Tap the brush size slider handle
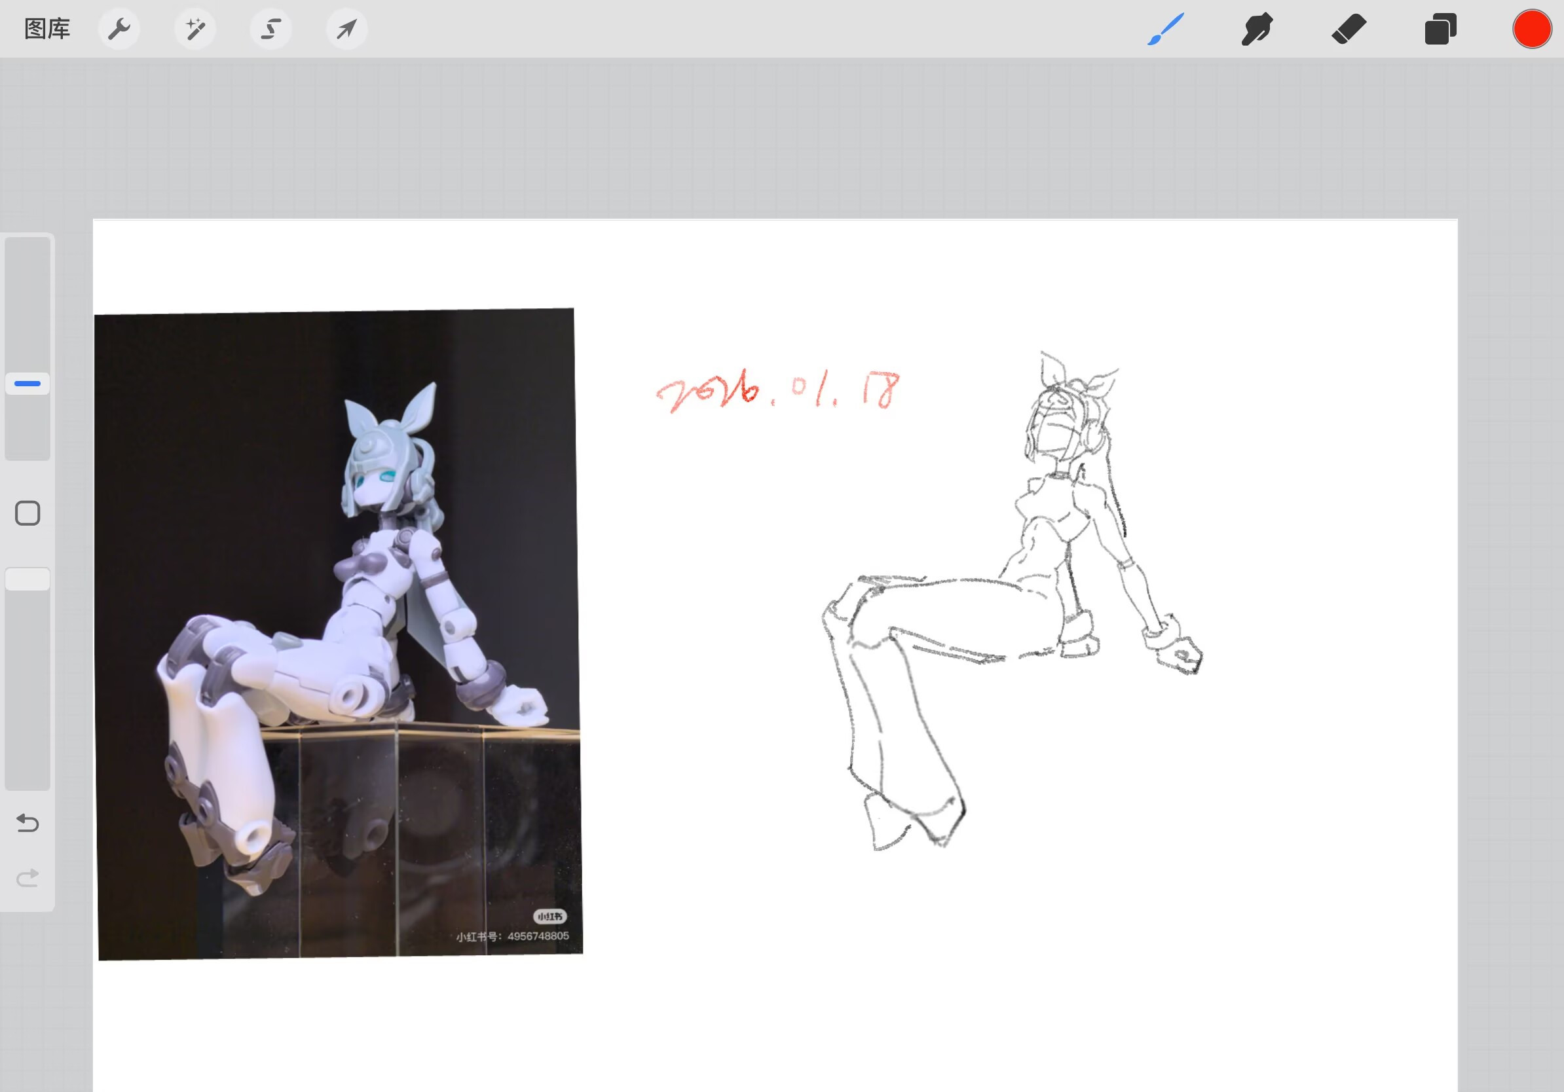 28,383
